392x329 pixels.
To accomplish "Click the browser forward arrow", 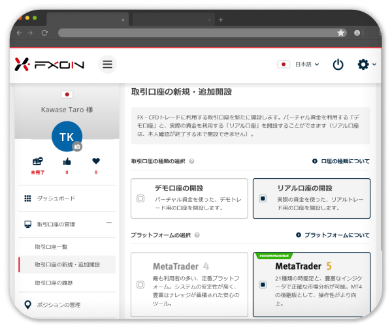I will 30,33.
